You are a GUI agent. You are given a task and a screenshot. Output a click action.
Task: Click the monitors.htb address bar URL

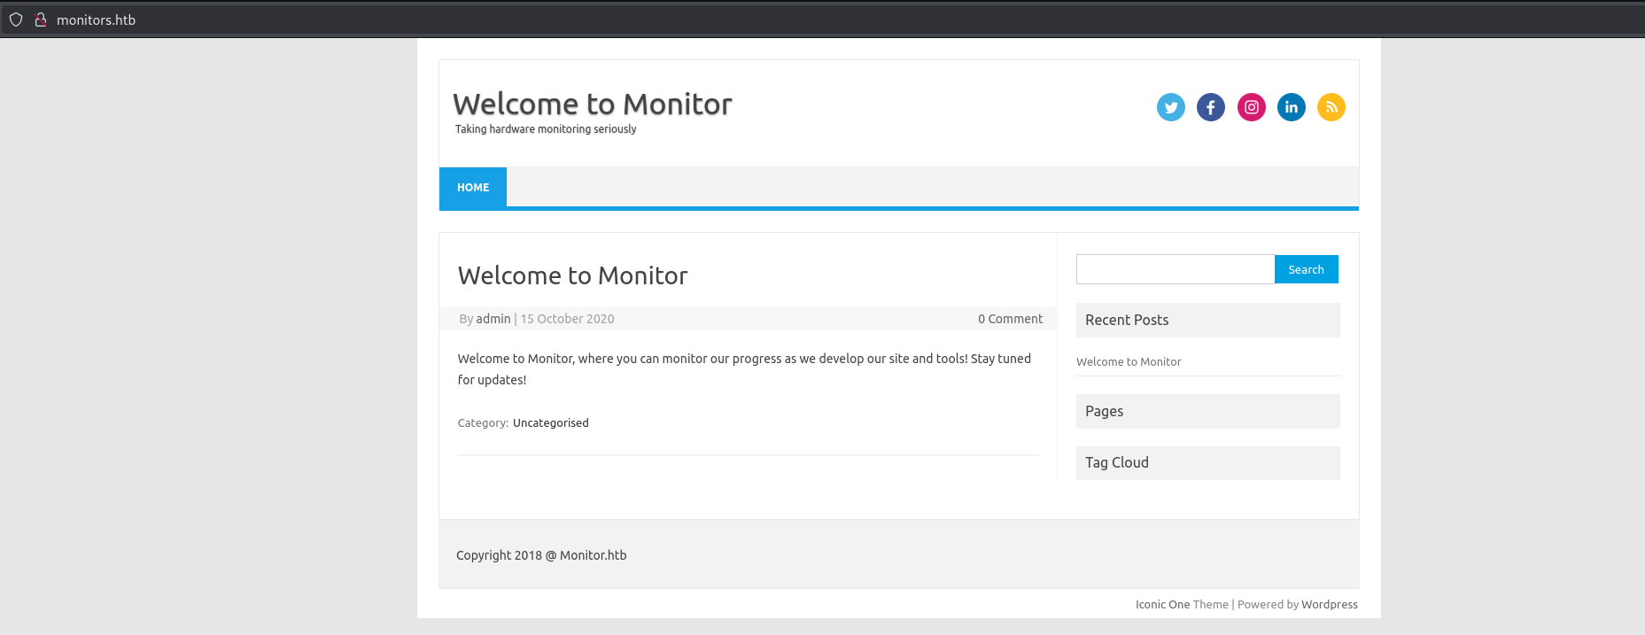coord(96,19)
